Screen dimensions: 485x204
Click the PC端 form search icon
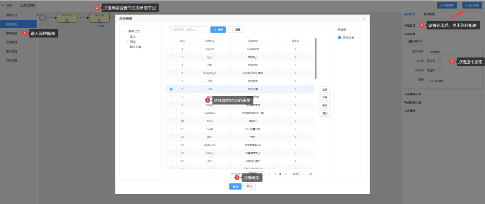pyautogui.click(x=440, y=61)
